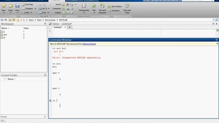The image size is (219, 123).
Task: Click the fx insert function icon
Action: 68,4
